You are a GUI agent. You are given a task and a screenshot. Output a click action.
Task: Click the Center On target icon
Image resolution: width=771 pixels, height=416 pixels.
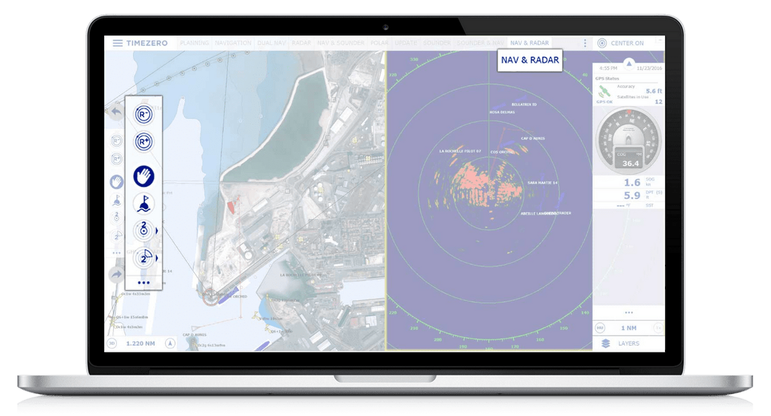coord(602,43)
